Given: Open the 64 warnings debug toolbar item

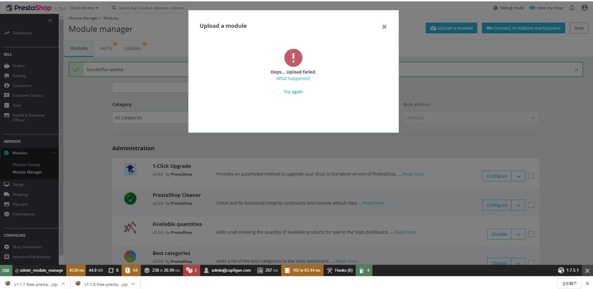Looking at the screenshot, I should tap(131, 270).
